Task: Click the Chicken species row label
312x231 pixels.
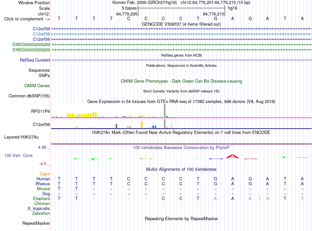Action: click(42, 203)
